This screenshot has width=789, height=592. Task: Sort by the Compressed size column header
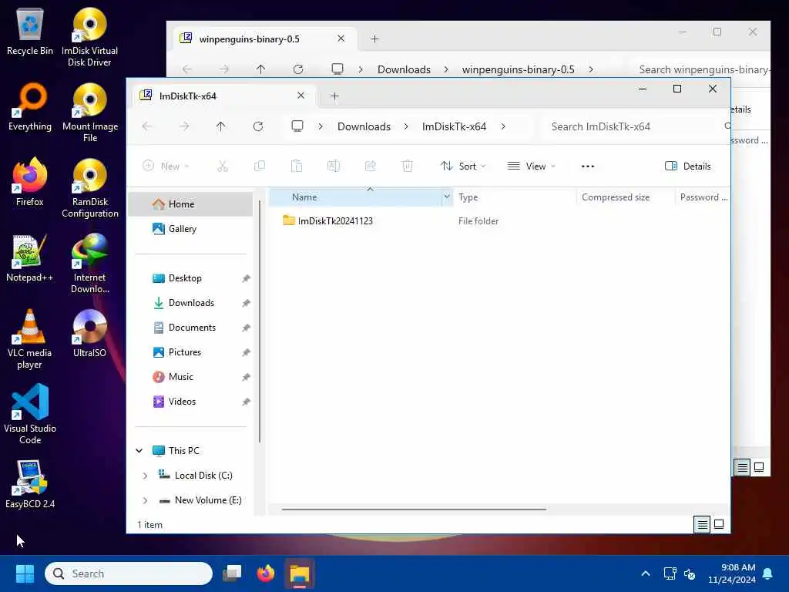point(626,197)
